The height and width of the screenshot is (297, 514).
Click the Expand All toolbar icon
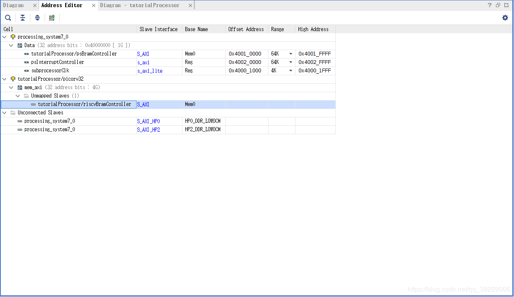37,18
